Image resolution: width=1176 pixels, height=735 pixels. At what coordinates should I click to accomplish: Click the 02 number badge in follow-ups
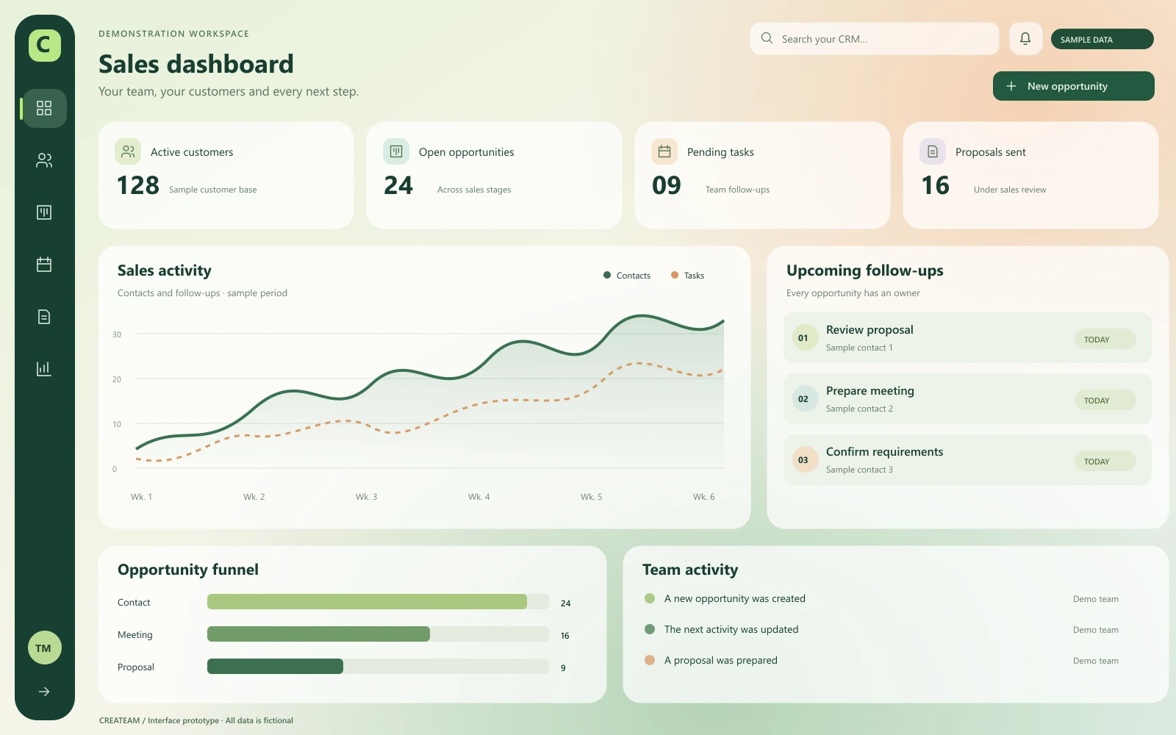click(805, 399)
